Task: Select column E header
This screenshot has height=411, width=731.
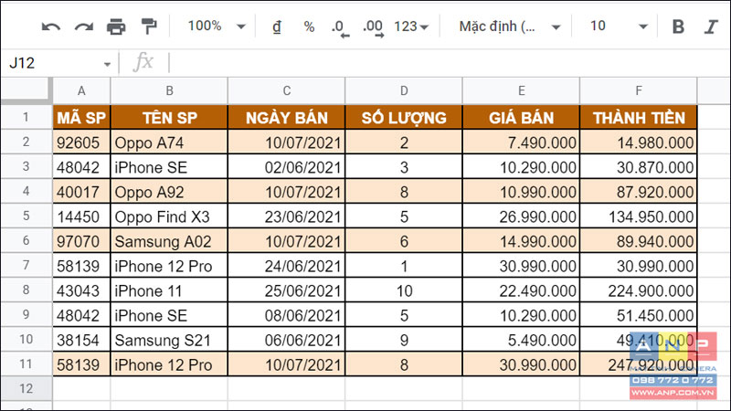Action: click(x=521, y=90)
